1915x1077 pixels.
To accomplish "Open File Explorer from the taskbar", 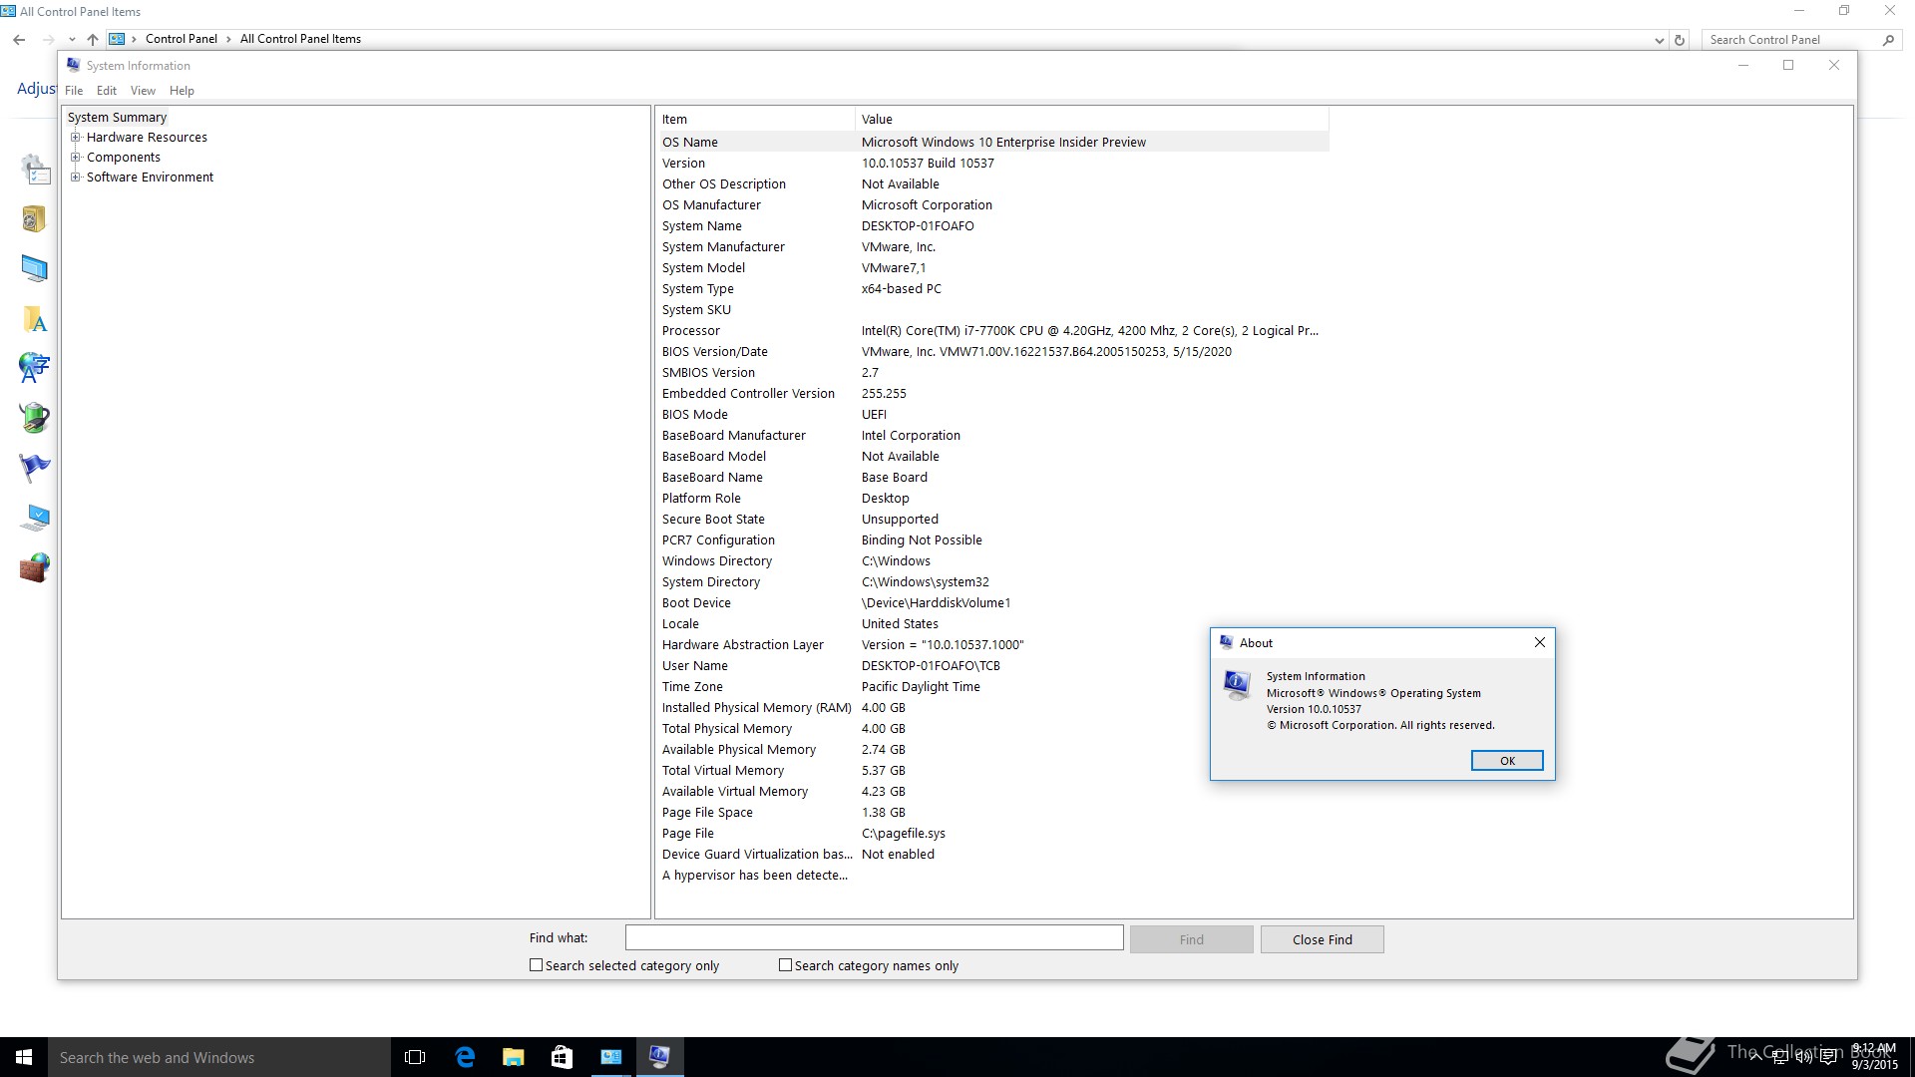I will (514, 1057).
